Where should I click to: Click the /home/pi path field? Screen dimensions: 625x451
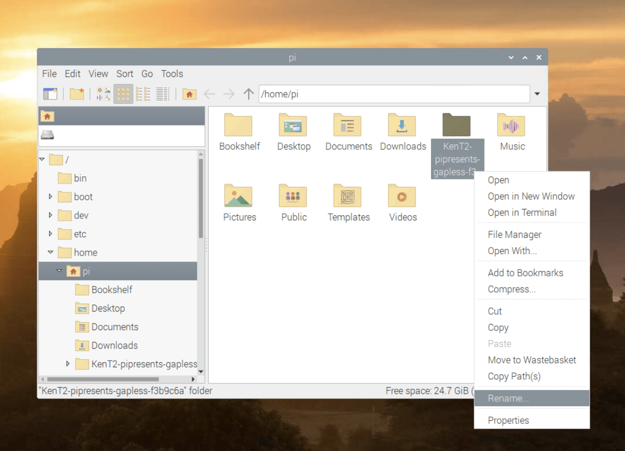point(394,94)
